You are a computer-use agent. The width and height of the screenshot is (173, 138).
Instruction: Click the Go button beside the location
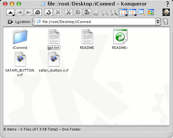tap(166, 22)
